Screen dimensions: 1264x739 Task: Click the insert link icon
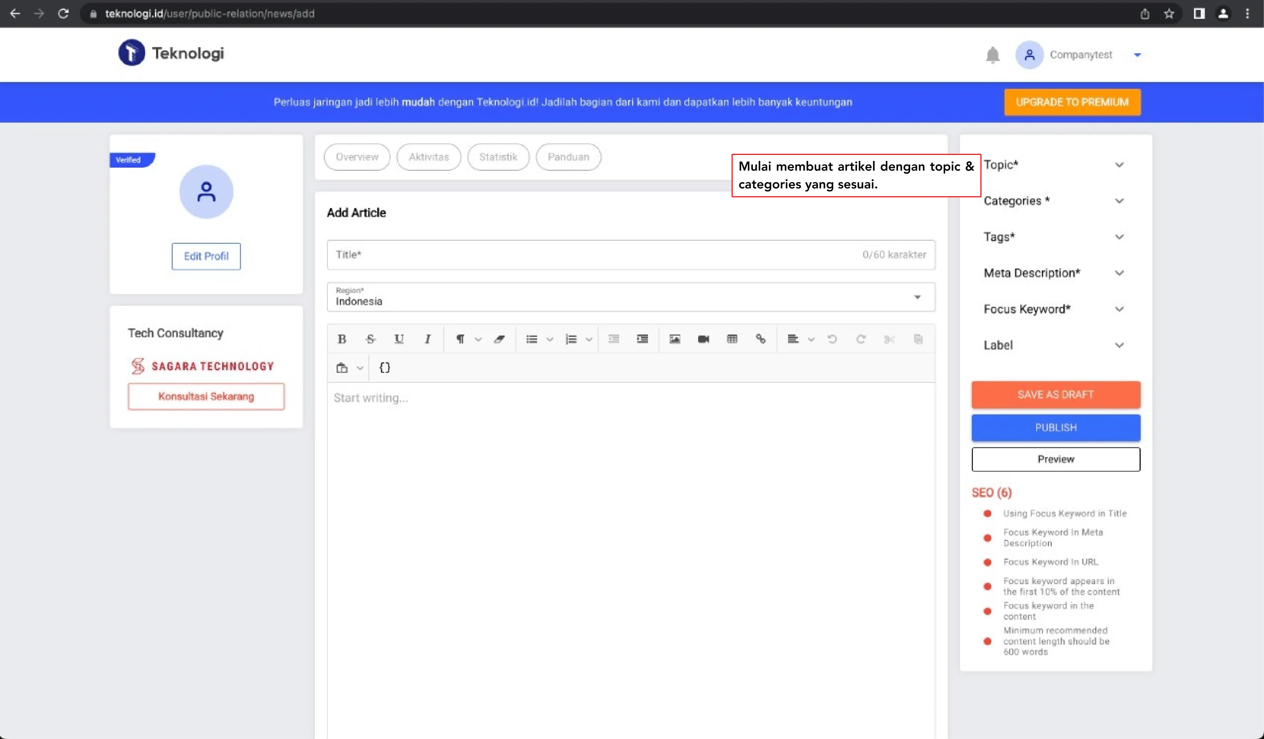coord(760,339)
